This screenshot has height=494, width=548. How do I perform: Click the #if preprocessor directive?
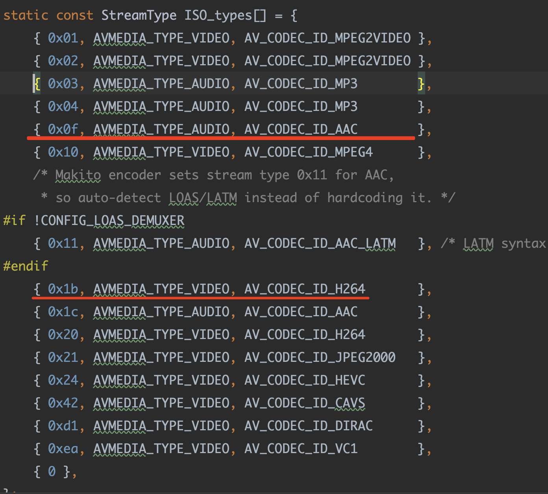click(15, 221)
